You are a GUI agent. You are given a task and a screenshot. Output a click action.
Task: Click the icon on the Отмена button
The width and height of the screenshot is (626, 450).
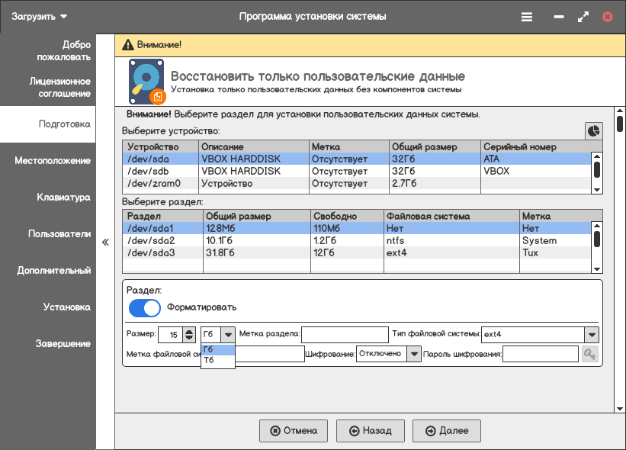coord(274,431)
